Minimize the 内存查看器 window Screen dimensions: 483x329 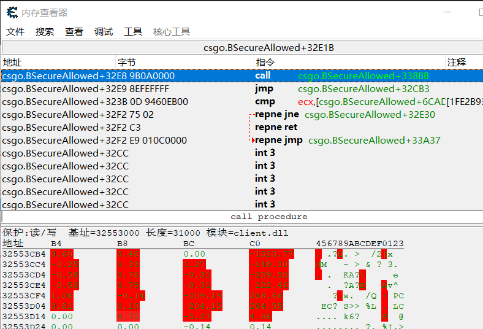[x=447, y=12]
